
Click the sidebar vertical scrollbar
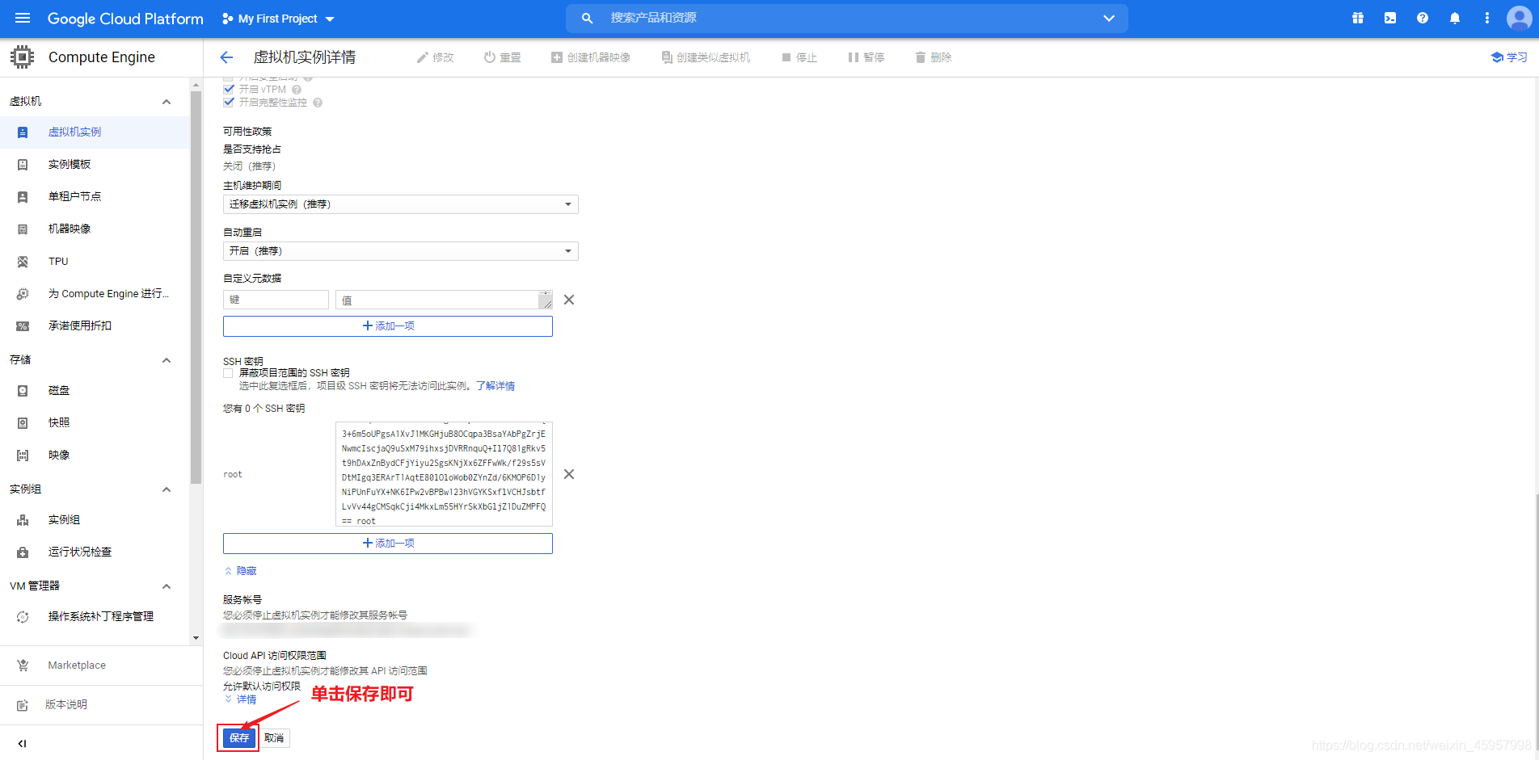click(196, 287)
